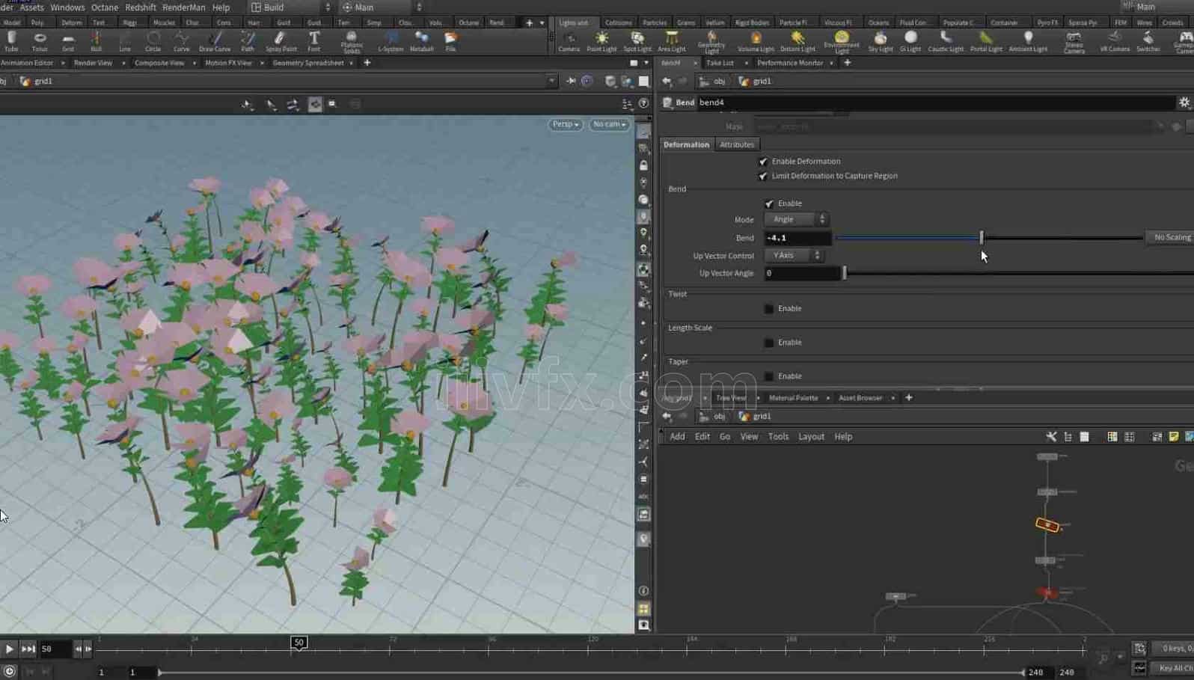Select the Font shelf tool
The image size is (1194, 680).
pyautogui.click(x=314, y=41)
